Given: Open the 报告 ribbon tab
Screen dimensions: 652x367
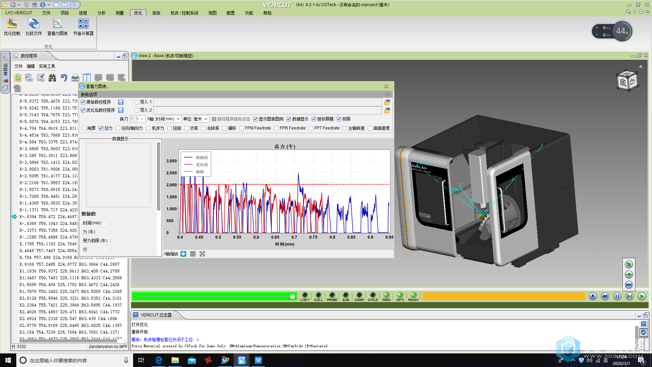Looking at the screenshot, I should 156,13.
